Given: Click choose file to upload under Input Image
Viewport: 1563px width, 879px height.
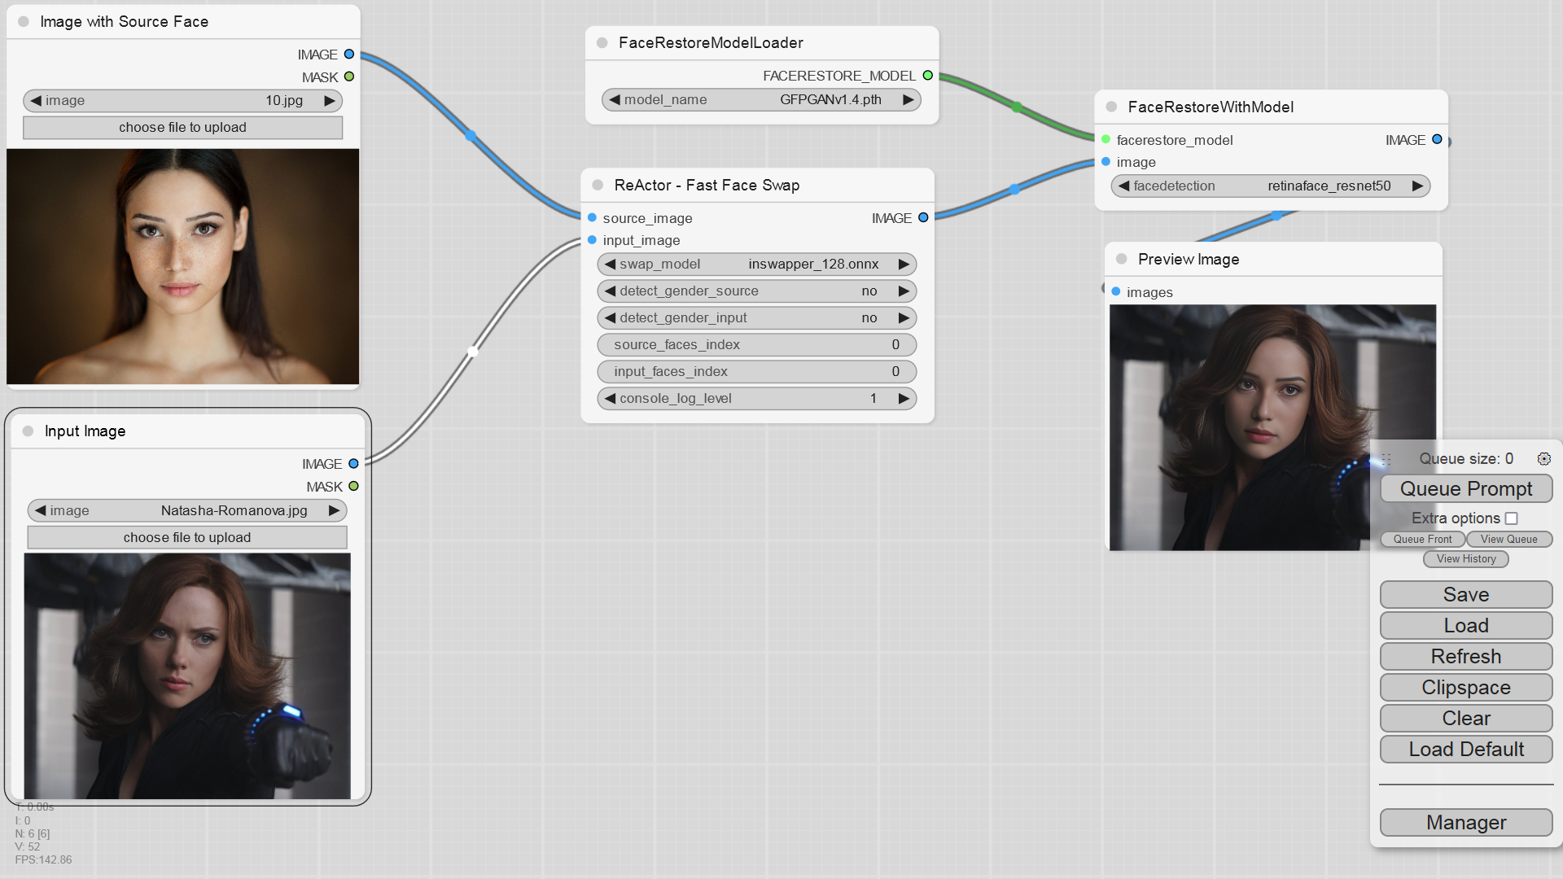Looking at the screenshot, I should point(186,537).
